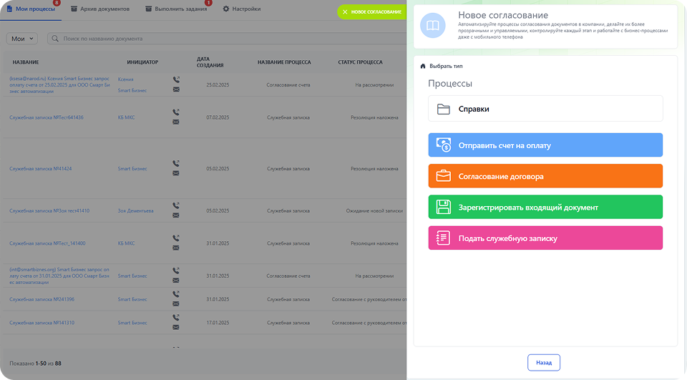Viewport: 687px width, 380px height.
Task: Open the Настройки tab
Action: (x=242, y=9)
